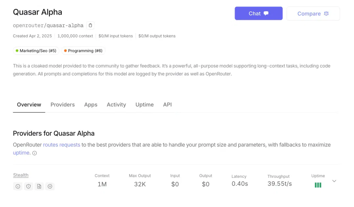354x207 pixels.
Task: Go to the API tab
Action: [167, 105]
